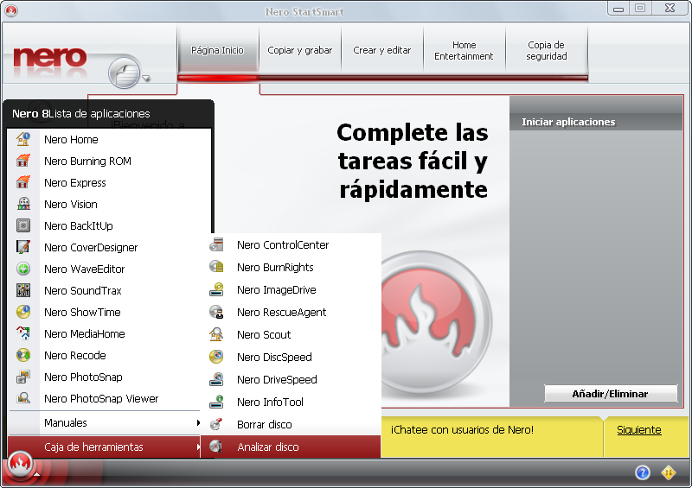Switch to the Copiar y grabar tab
This screenshot has height=488, width=692.
[x=300, y=50]
